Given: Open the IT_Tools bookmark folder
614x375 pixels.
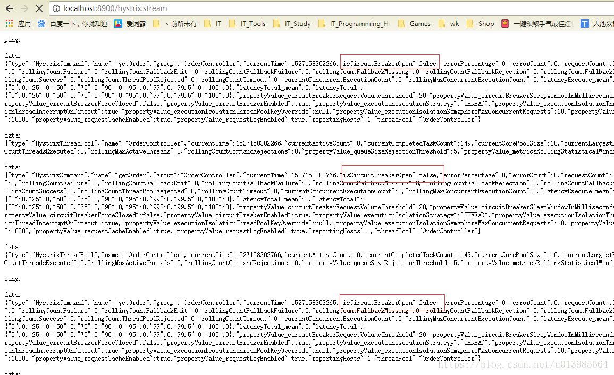Looking at the screenshot, I should tap(247, 23).
